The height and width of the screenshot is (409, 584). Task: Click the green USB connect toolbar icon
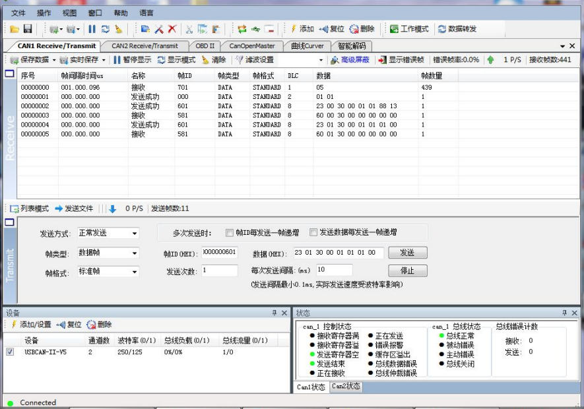click(x=255, y=29)
